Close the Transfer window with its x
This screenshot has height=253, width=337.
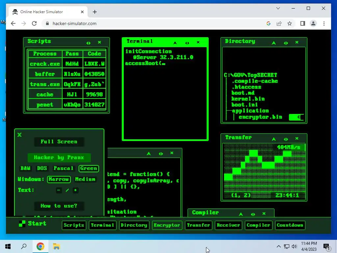click(x=297, y=138)
